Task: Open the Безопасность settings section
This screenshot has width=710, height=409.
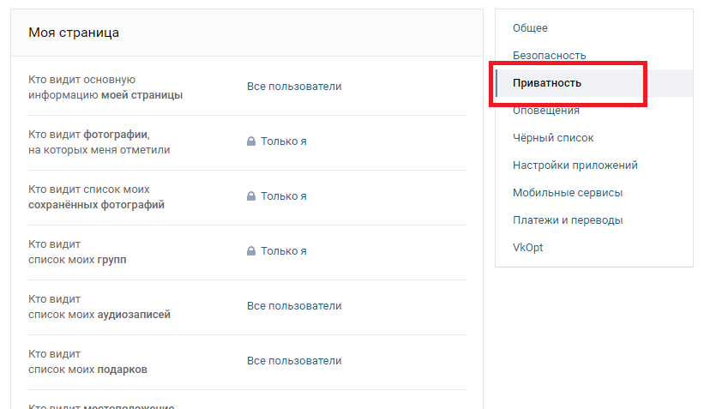Action: 549,56
